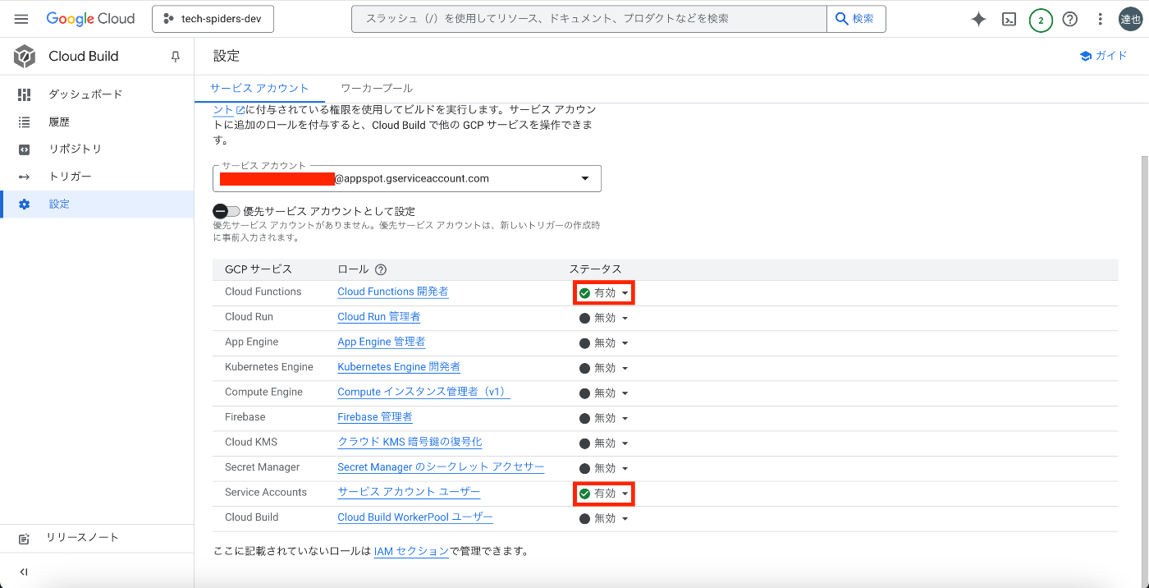Screen dimensions: 1149x588
Task: Select 設定 in the sidebar
Action: pyautogui.click(x=97, y=204)
